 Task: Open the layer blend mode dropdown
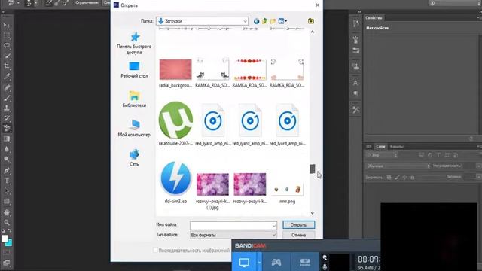coord(398,166)
